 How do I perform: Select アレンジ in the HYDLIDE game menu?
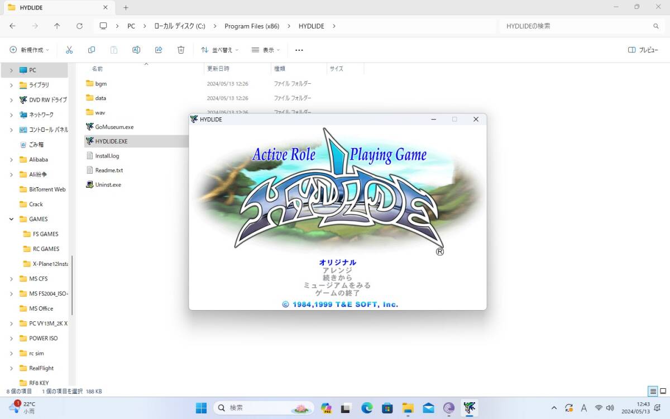click(338, 270)
